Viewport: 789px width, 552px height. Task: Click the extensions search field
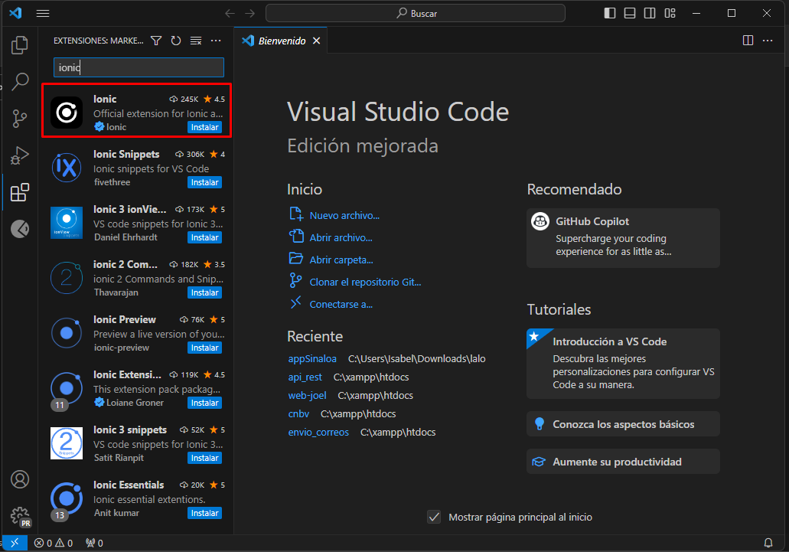139,67
